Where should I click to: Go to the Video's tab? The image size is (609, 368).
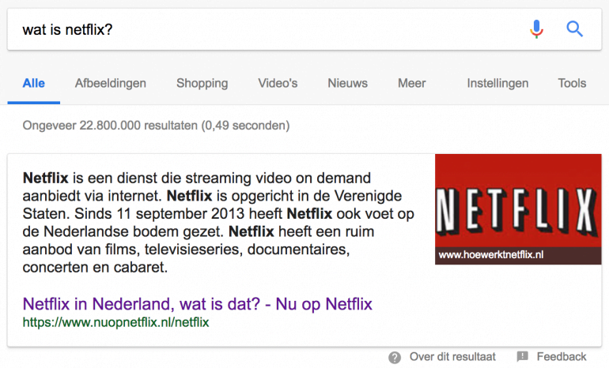click(278, 83)
